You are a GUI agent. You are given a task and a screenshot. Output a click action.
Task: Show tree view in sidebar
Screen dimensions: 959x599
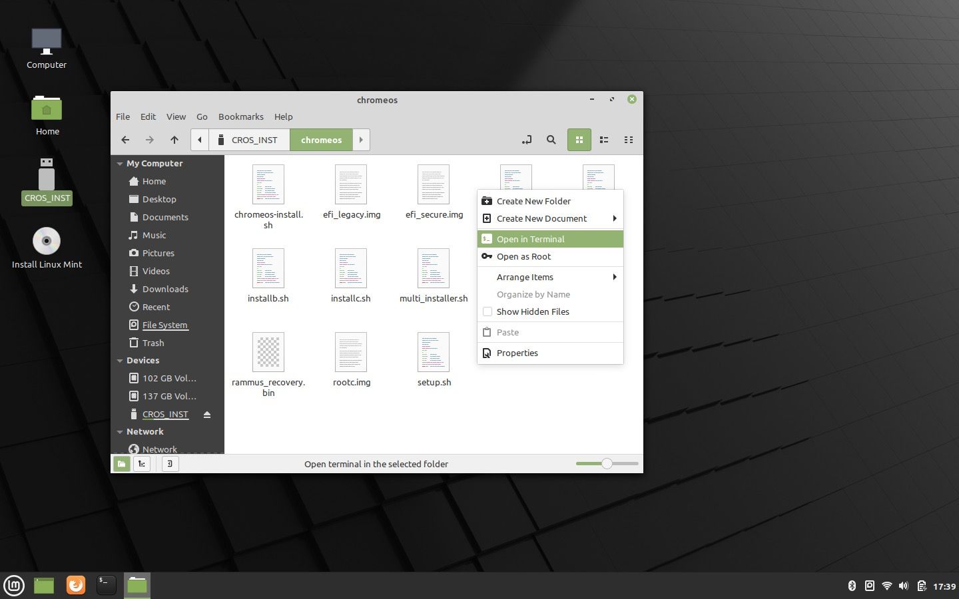tap(142, 464)
